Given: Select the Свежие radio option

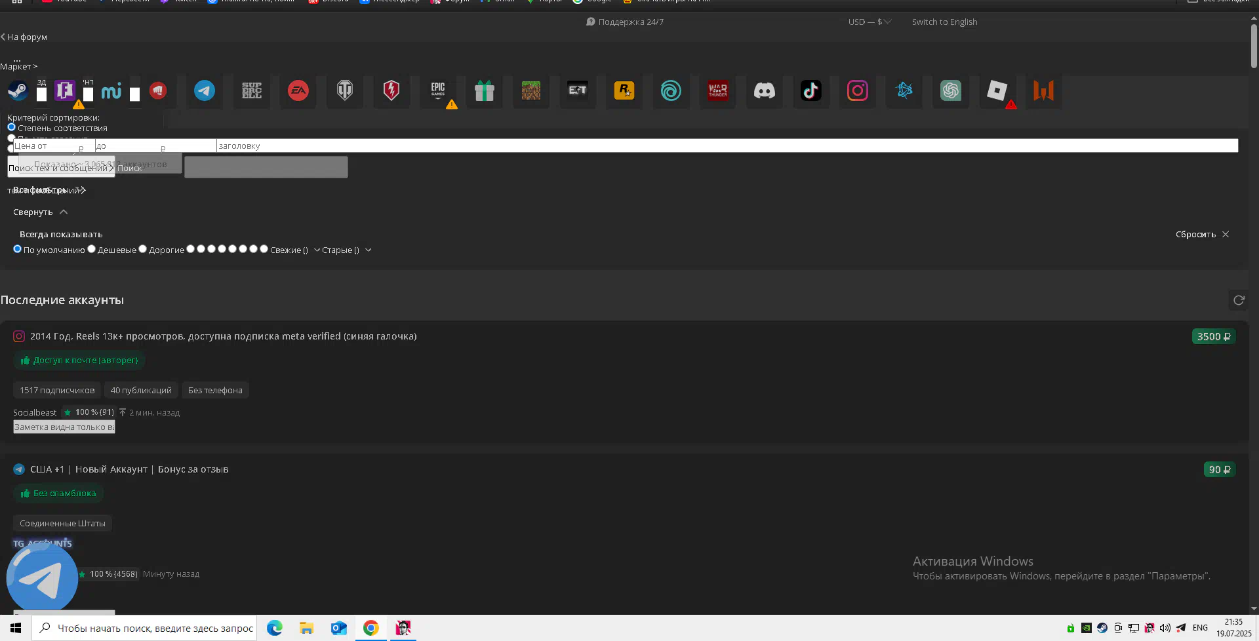Looking at the screenshot, I should [x=264, y=249].
